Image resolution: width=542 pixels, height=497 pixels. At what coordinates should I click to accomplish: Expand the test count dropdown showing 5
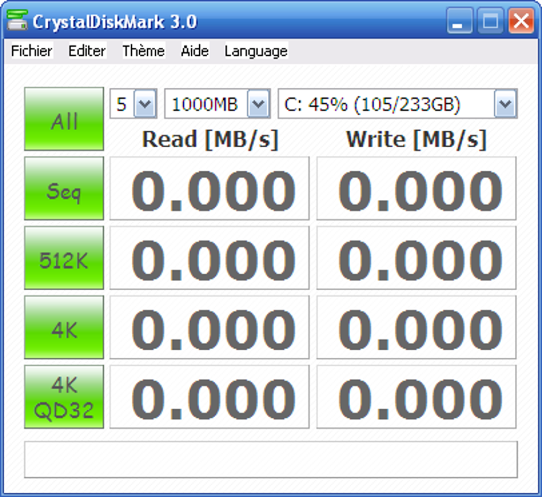[x=145, y=104]
